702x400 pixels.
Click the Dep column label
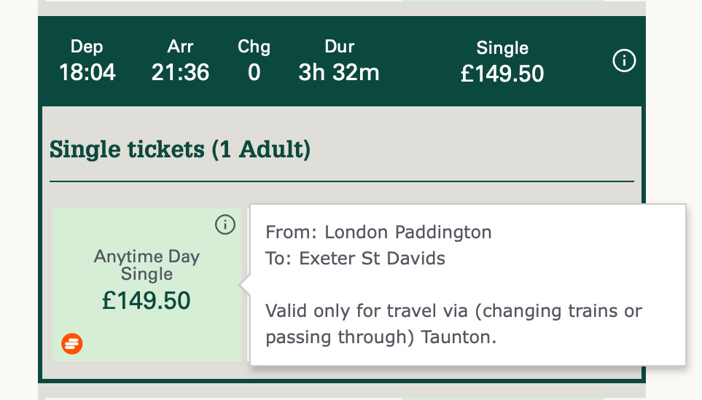(87, 47)
